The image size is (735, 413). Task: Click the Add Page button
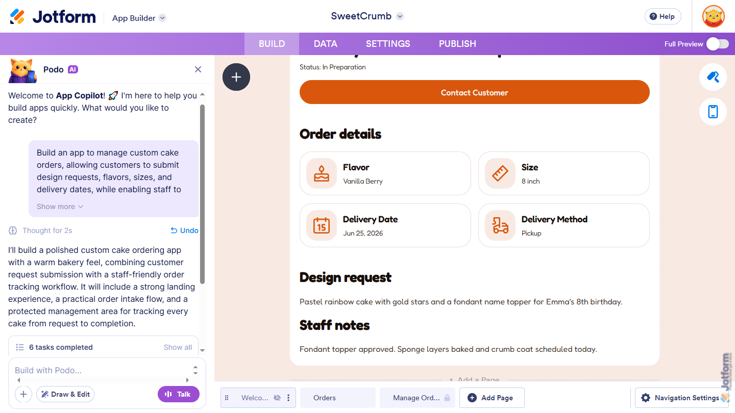492,398
